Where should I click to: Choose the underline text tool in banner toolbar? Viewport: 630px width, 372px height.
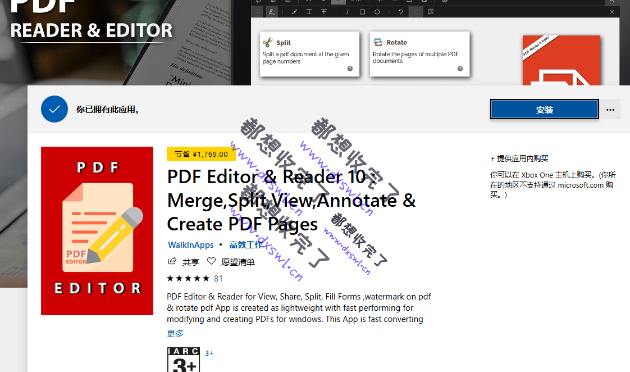[309, 12]
